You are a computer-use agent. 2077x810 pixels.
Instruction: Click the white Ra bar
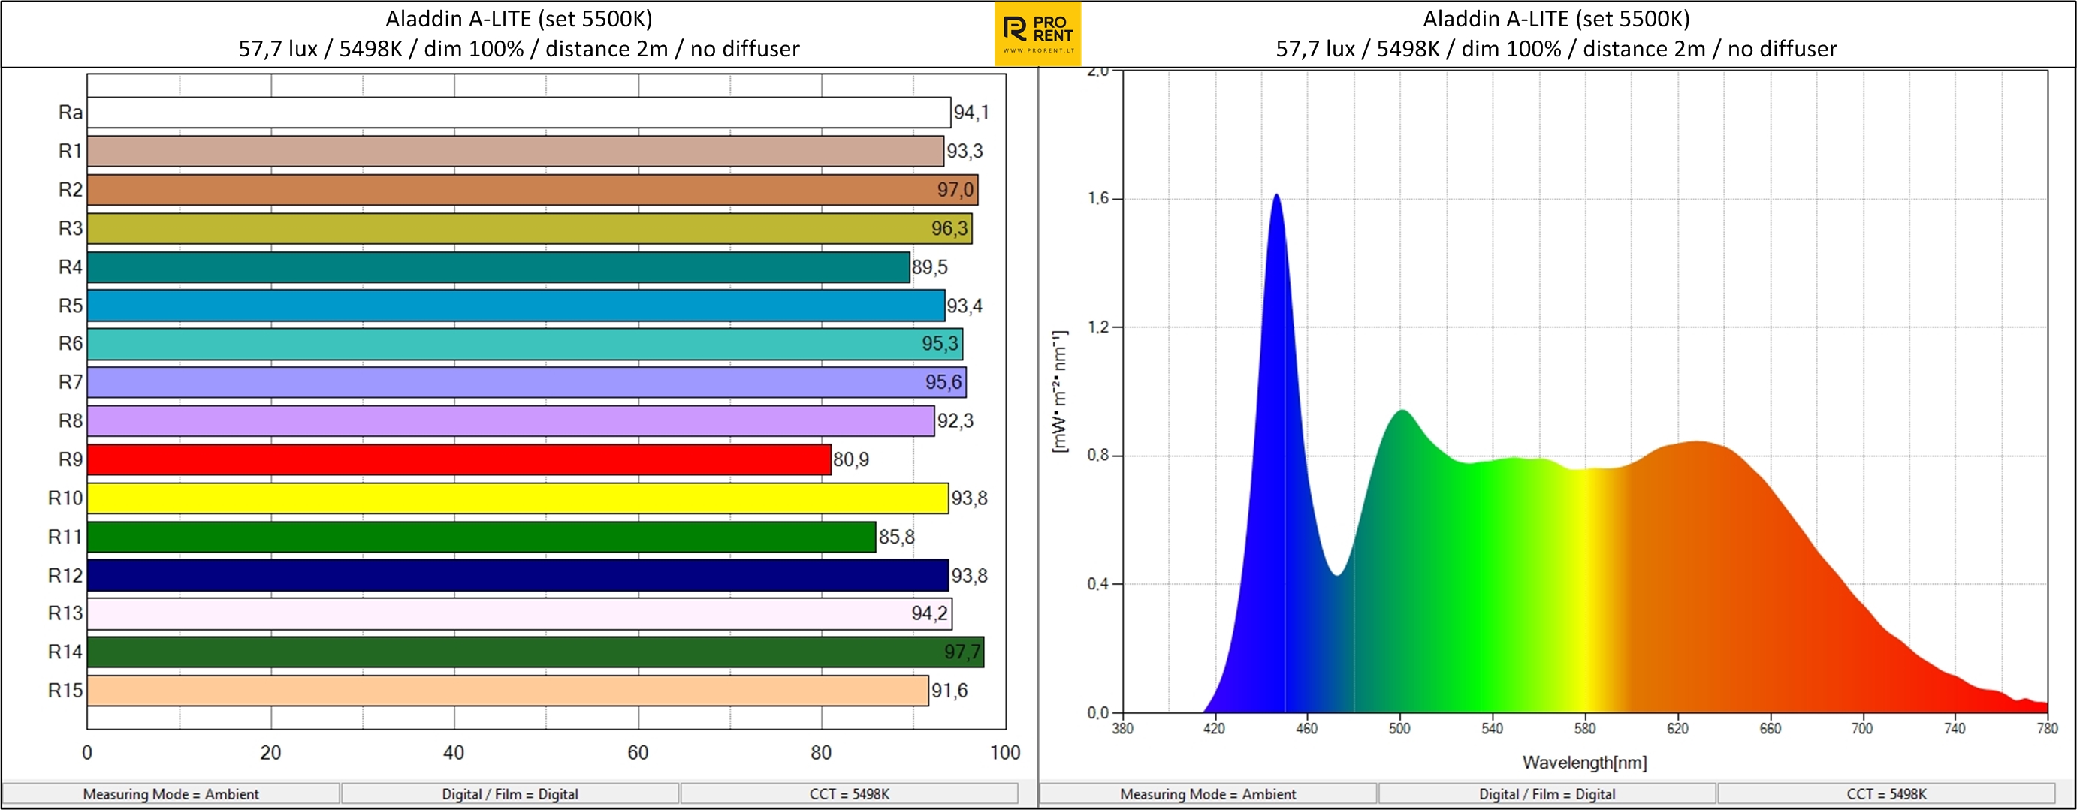pos(519,112)
